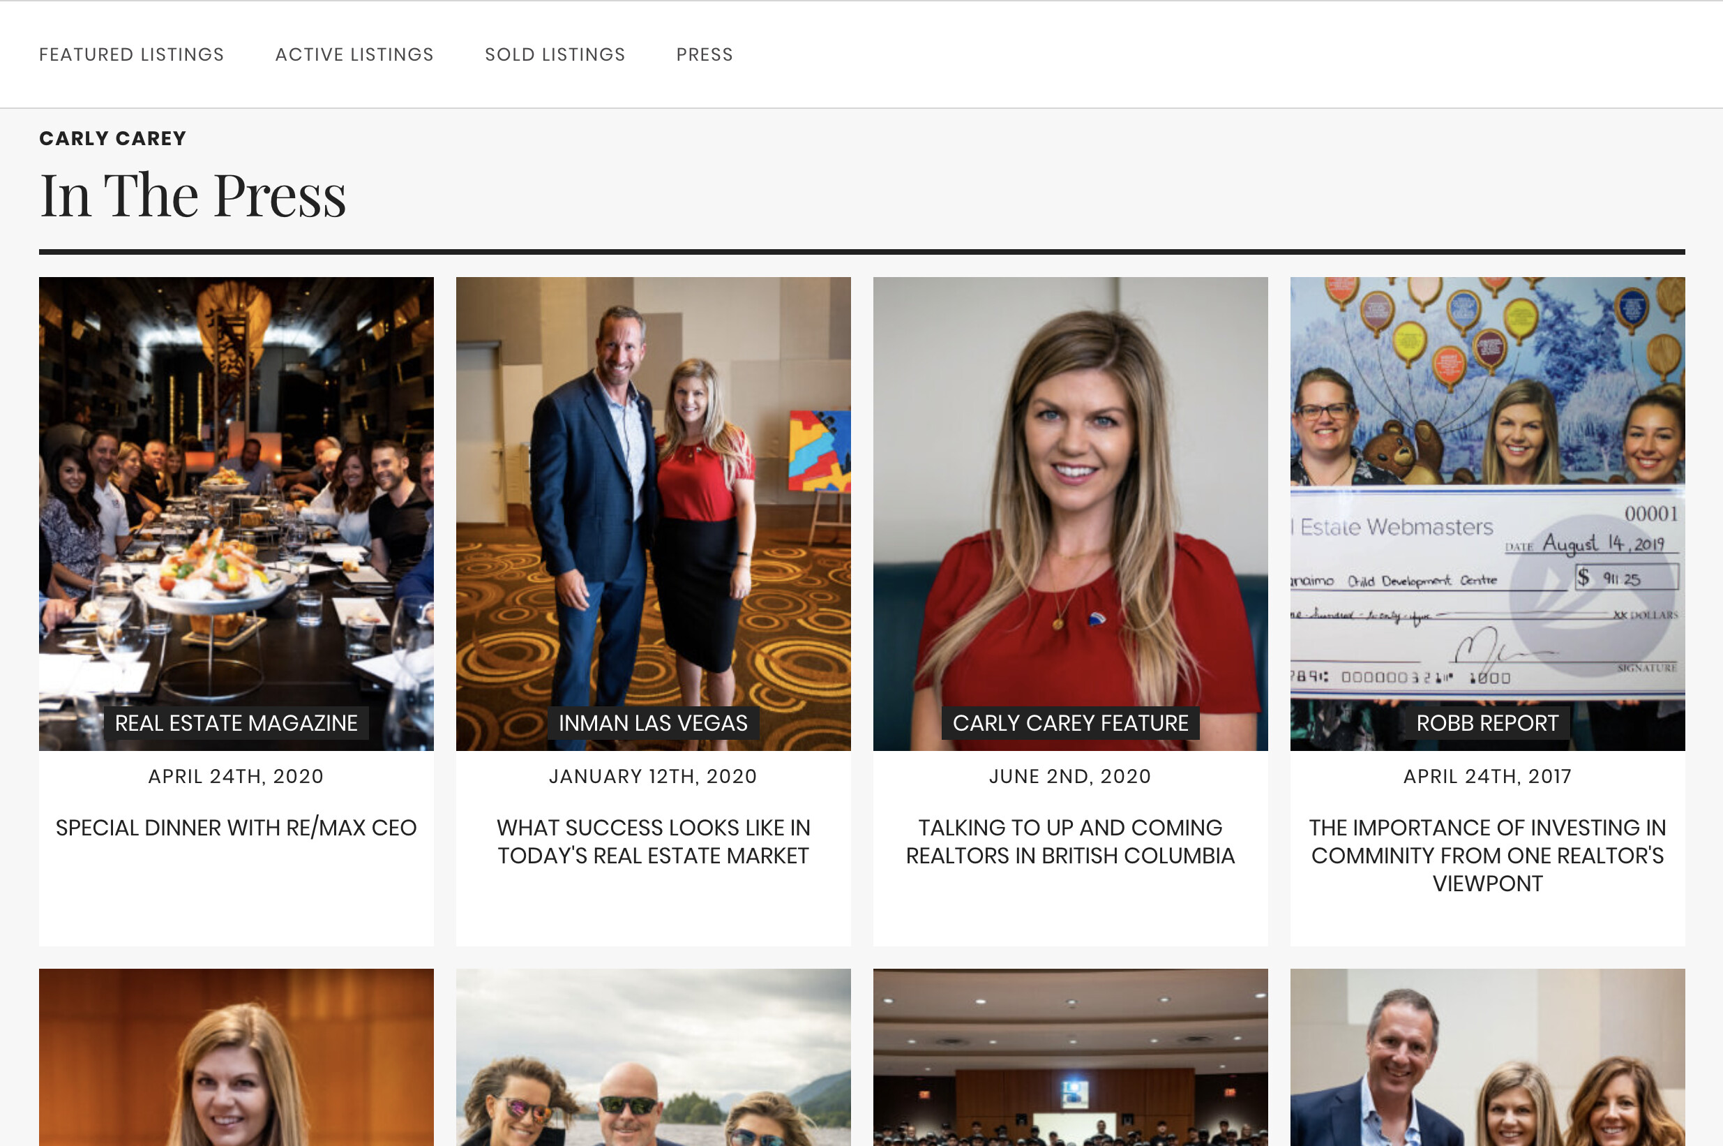Read What Success Looks Like article title
1723x1146 pixels.
coord(653,841)
